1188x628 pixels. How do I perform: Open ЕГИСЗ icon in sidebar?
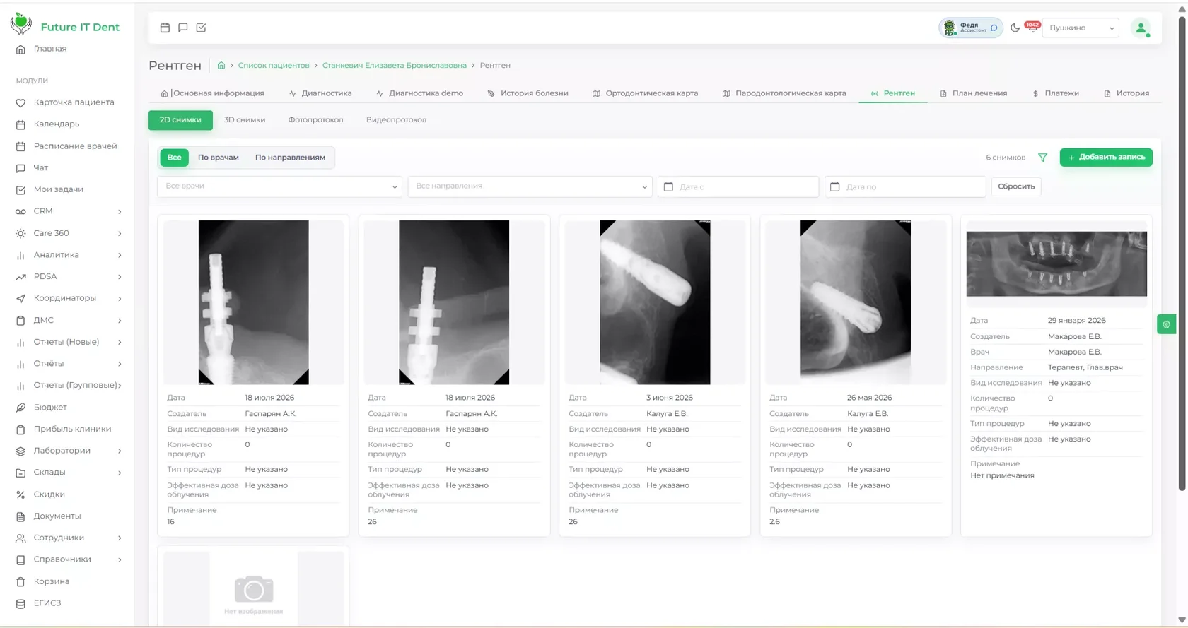coord(21,603)
